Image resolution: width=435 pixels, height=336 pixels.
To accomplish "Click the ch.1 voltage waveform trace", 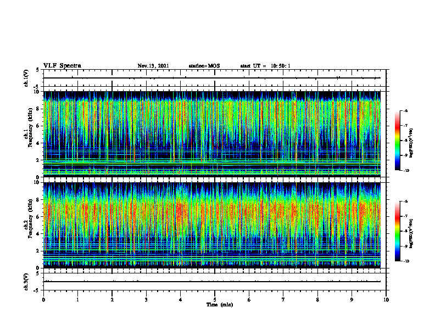I will pos(212,78).
